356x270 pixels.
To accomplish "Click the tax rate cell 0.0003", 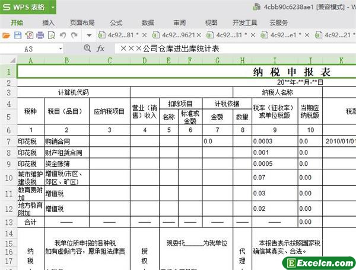I will coord(275,142).
